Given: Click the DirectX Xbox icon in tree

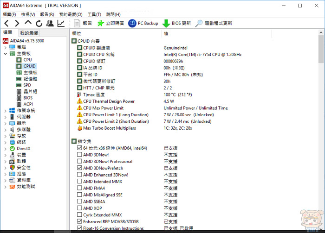Looking at the screenshot, I should 12,148.
